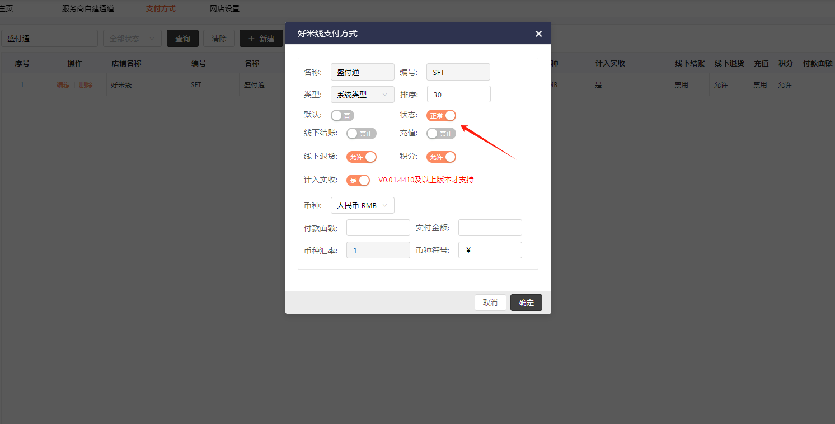
Task: Click the 实付金额 input field
Action: (490, 228)
